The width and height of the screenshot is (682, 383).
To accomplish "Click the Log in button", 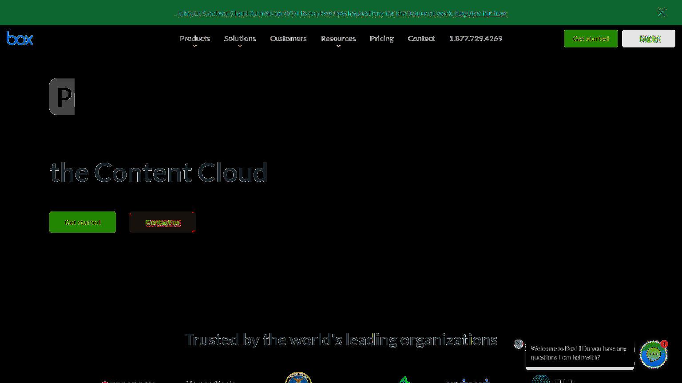I will pyautogui.click(x=649, y=39).
